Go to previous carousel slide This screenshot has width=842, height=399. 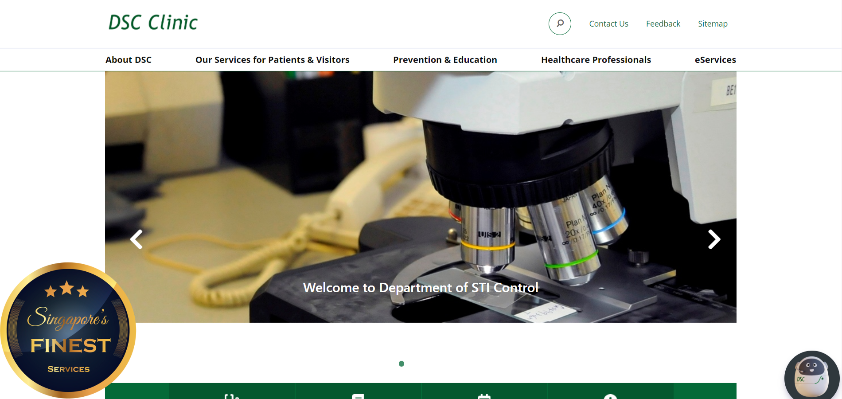click(136, 239)
